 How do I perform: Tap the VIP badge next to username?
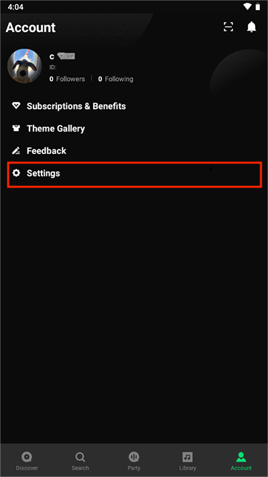(x=66, y=56)
